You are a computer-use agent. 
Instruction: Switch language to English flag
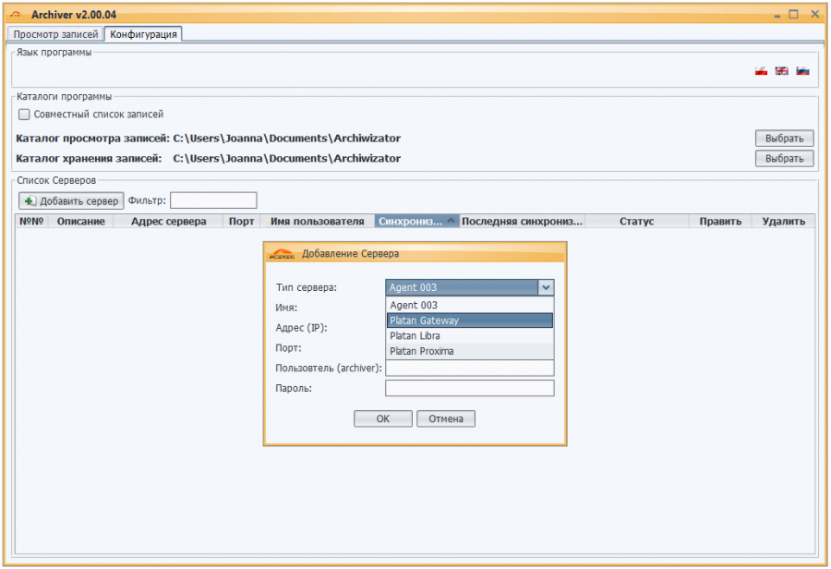782,71
